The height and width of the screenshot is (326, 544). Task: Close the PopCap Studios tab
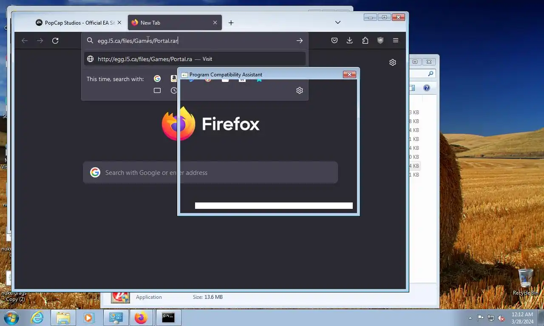tap(119, 23)
